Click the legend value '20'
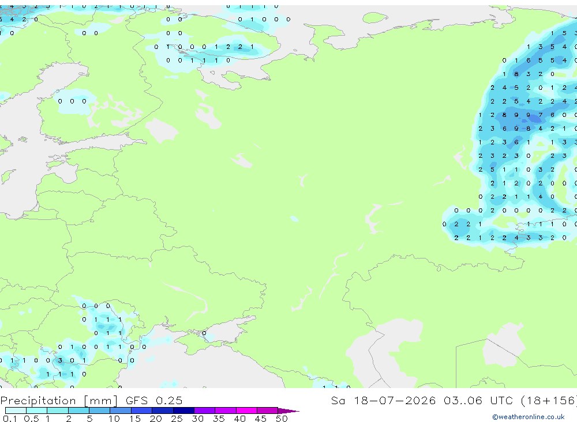Screen dimensions: 577x422 tap(156, 419)
